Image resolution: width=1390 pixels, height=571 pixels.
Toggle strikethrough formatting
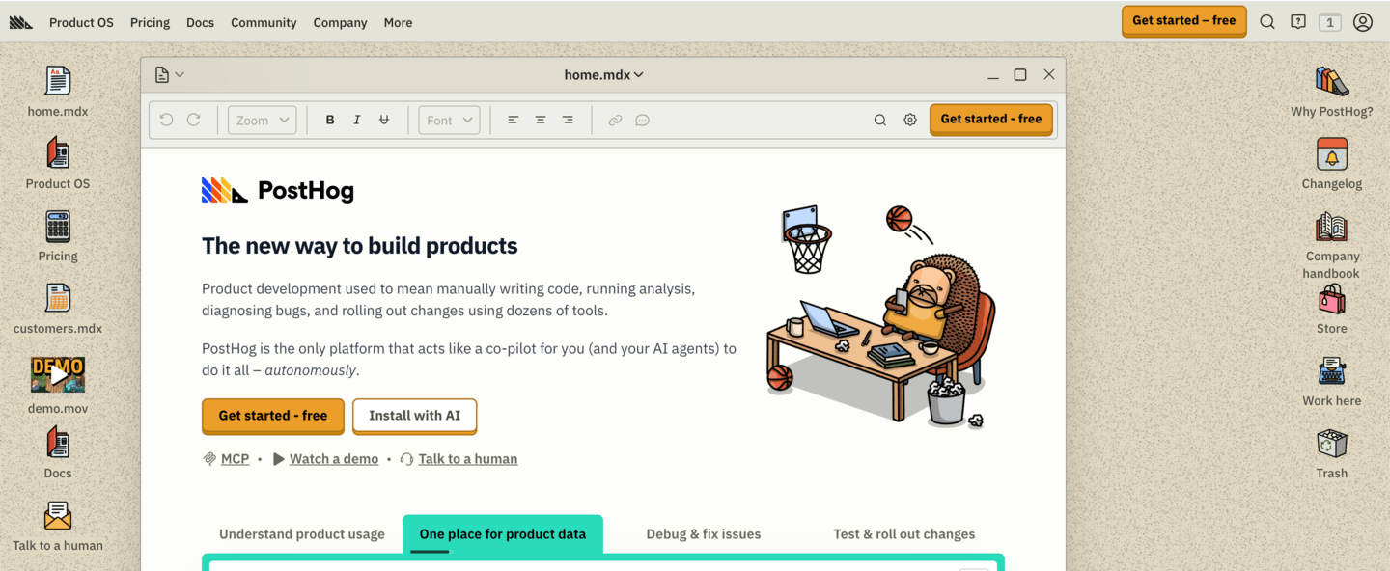384,120
